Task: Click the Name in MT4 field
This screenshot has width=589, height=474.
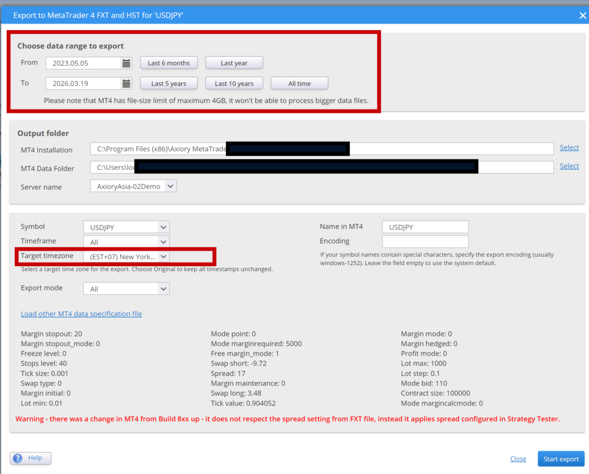Action: point(424,227)
